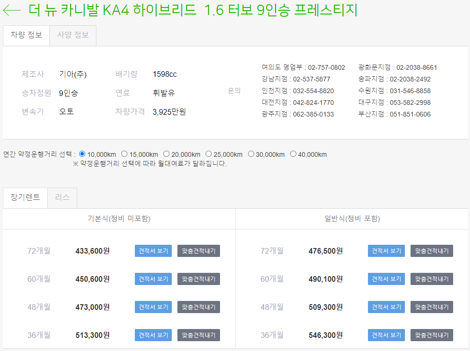Request custom quote for 기본식 72개월
The width and height of the screenshot is (470, 351).
(x=199, y=251)
